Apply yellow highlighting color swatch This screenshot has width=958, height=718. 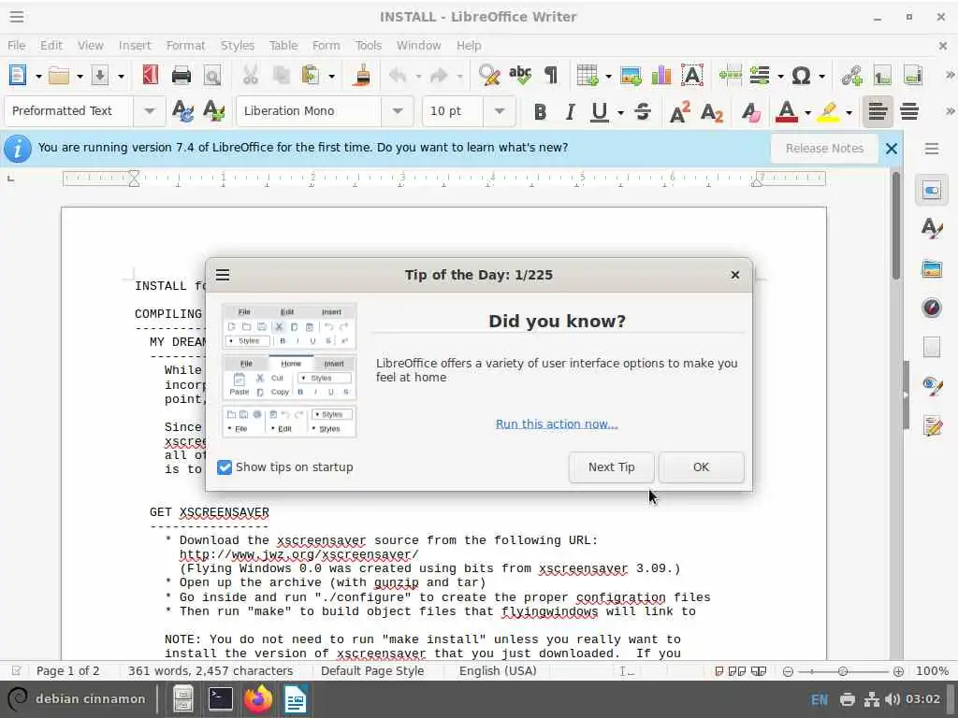pyautogui.click(x=828, y=112)
